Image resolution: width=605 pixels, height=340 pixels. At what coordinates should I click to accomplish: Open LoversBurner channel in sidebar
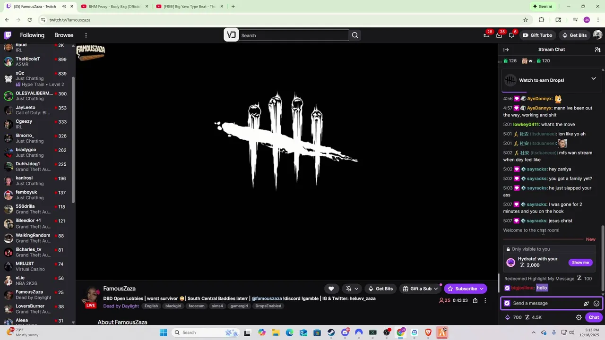pyautogui.click(x=36, y=309)
